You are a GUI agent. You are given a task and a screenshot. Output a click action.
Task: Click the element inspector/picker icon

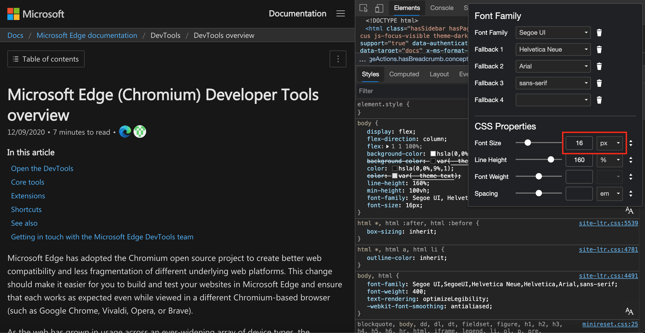[364, 7]
